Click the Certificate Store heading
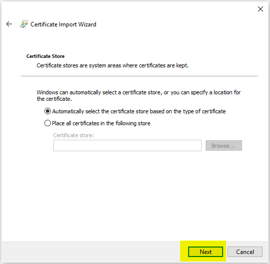This screenshot has width=270, height=264. pyautogui.click(x=45, y=56)
